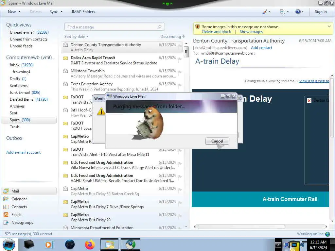The height and width of the screenshot is (251, 335).
Task: Toggle Descending sort order
Action: coord(173,37)
